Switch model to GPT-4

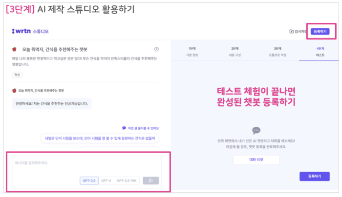point(106,180)
